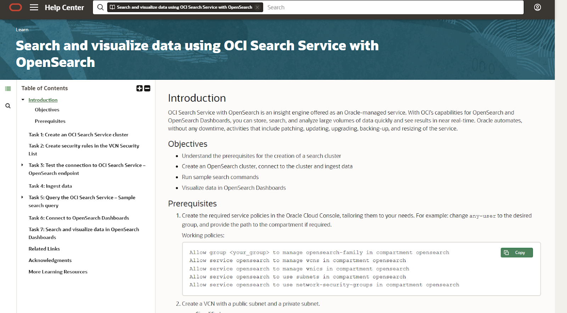Collapse all table of contents entries
This screenshot has width=567, height=313.
(147, 88)
